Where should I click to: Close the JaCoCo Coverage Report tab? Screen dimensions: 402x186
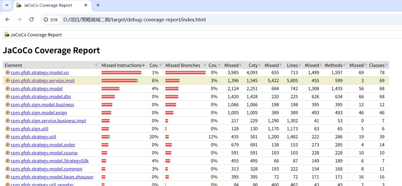click(x=86, y=5)
